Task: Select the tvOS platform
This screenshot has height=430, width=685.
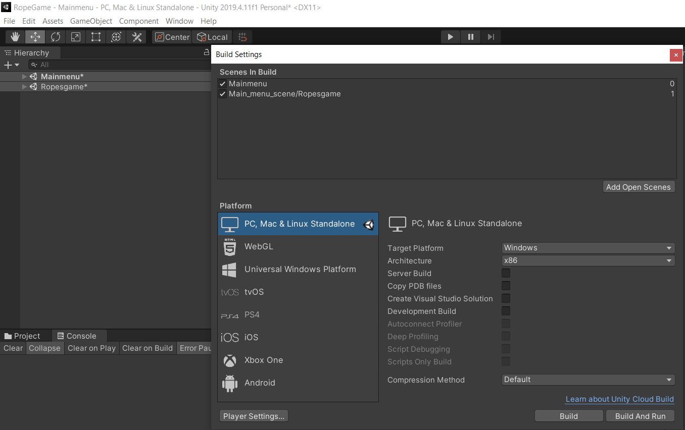Action: coord(298,292)
